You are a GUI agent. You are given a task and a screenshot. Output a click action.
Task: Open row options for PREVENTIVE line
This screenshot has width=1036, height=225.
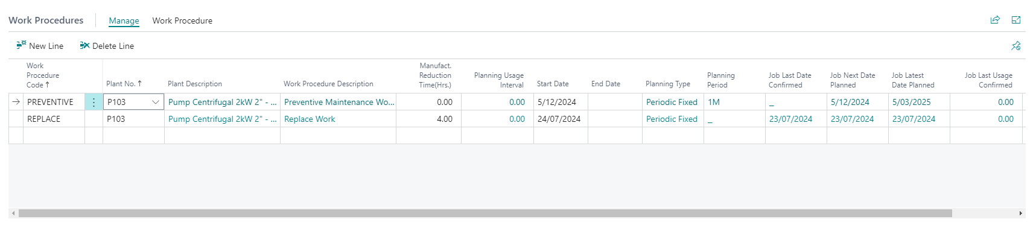94,102
